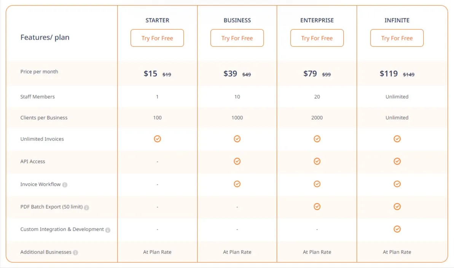Show info for Custom Integration & Development
The image size is (454, 268).
108,230
